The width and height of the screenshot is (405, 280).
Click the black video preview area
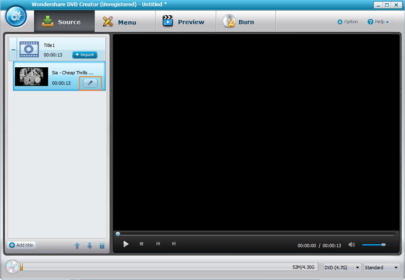(256, 132)
